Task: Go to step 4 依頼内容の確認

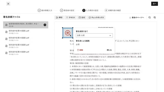Action: coord(113,10)
